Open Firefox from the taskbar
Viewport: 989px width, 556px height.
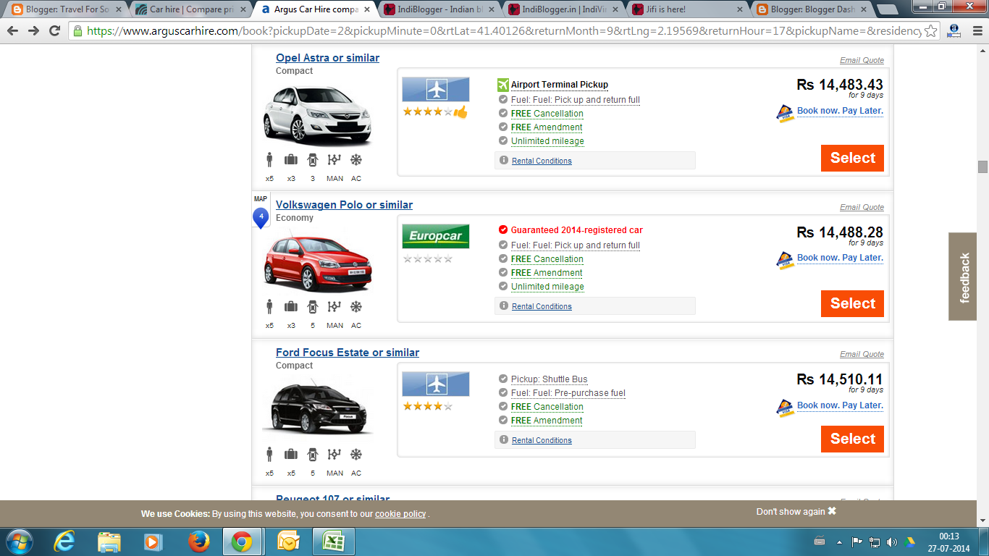tap(198, 542)
